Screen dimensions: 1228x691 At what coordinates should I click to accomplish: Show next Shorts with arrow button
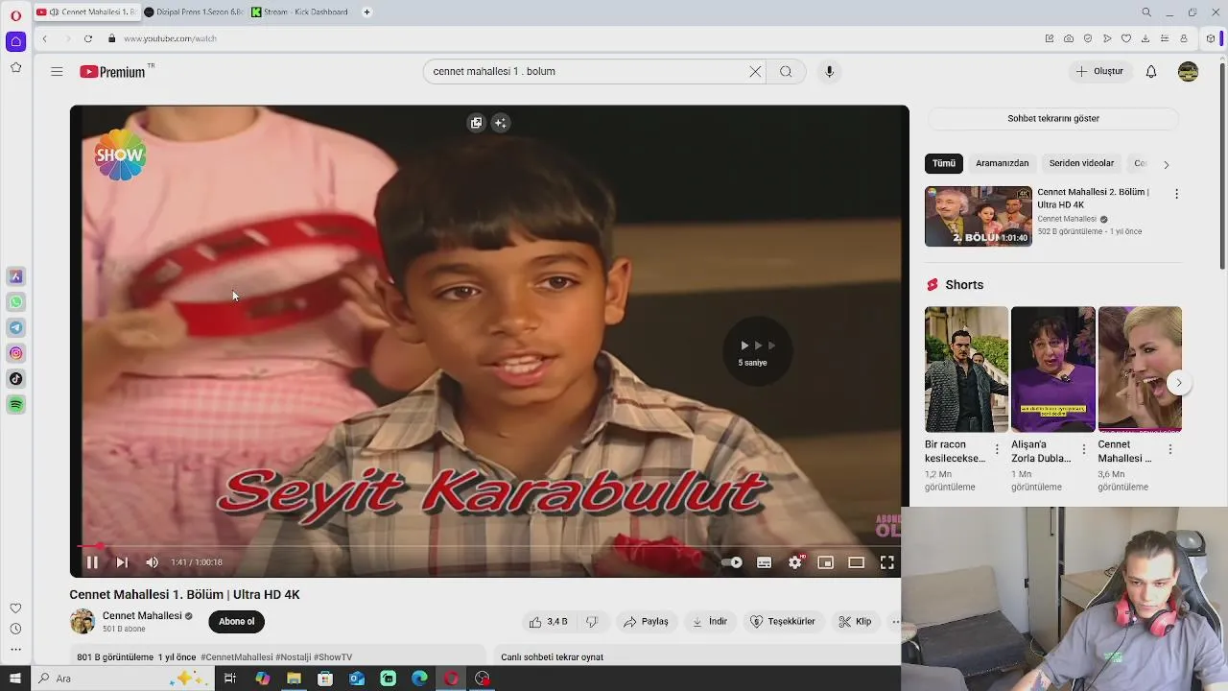tap(1179, 383)
